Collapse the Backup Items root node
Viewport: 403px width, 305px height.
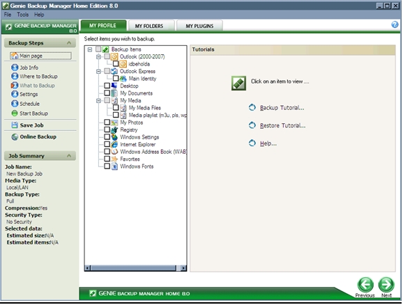click(90, 49)
